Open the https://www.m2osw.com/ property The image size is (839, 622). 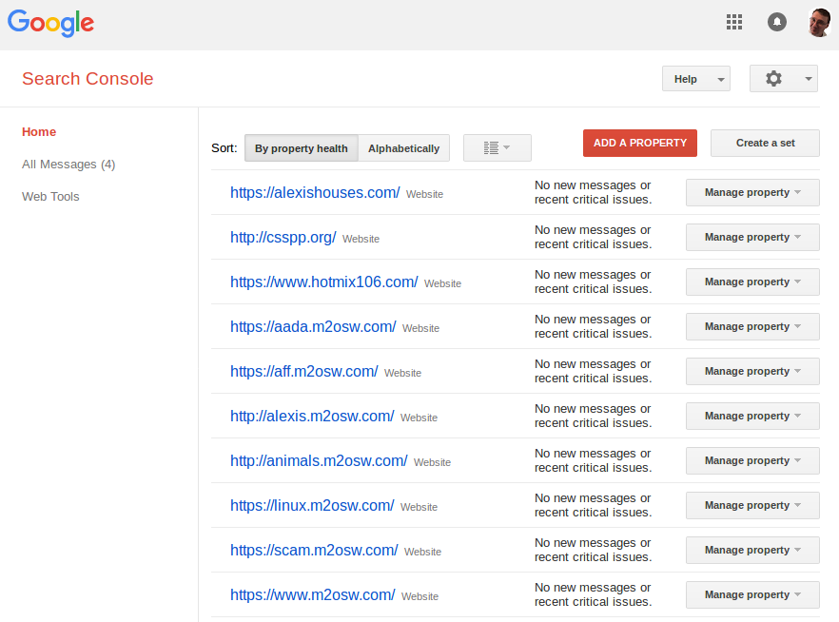[312, 594]
